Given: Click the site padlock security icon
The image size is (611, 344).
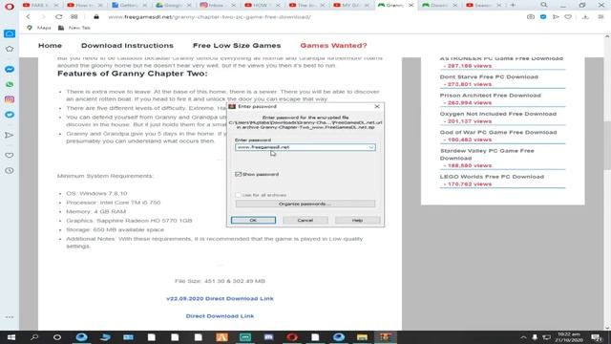Looking at the screenshot, I should pyautogui.click(x=96, y=17).
